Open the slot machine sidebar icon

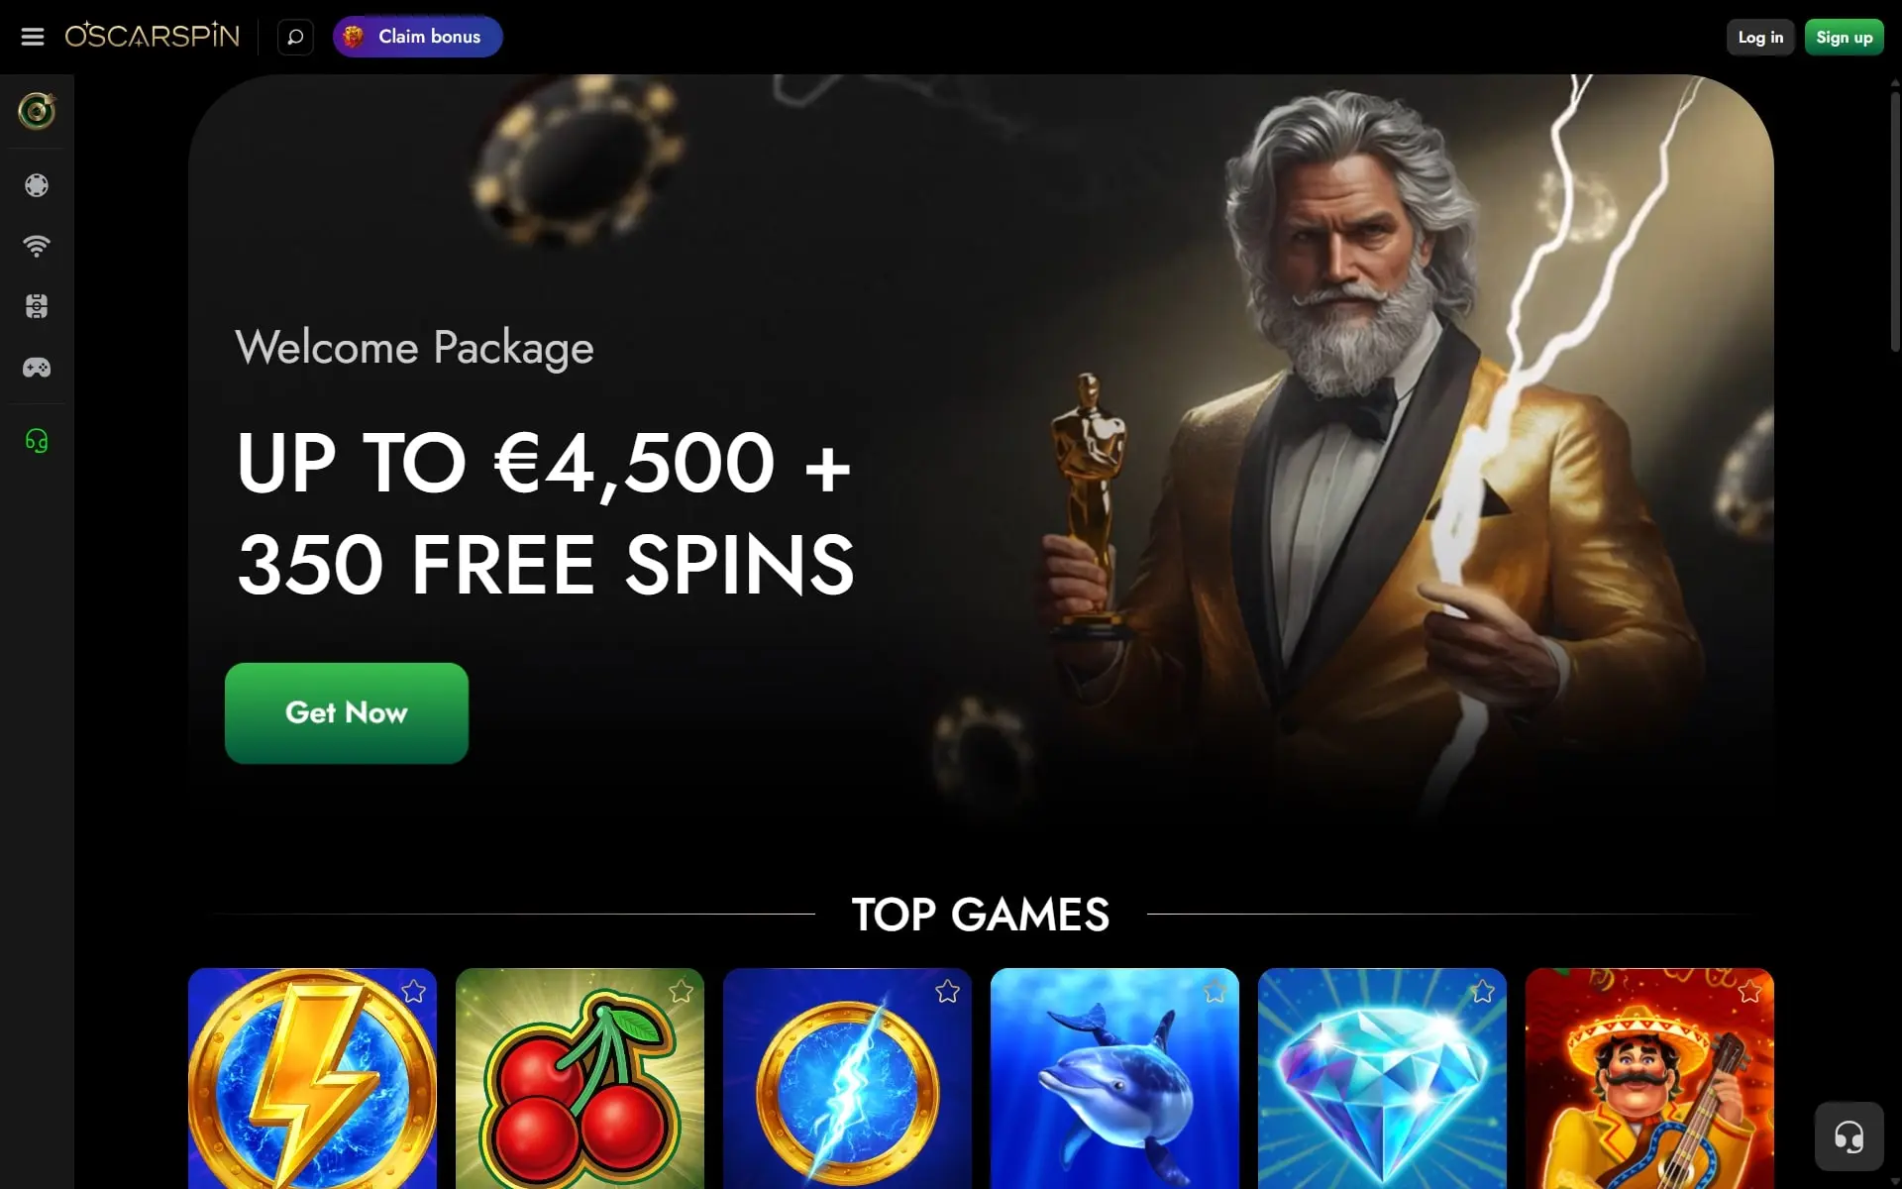37,307
